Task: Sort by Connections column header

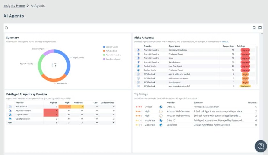Action: pyautogui.click(x=228, y=46)
